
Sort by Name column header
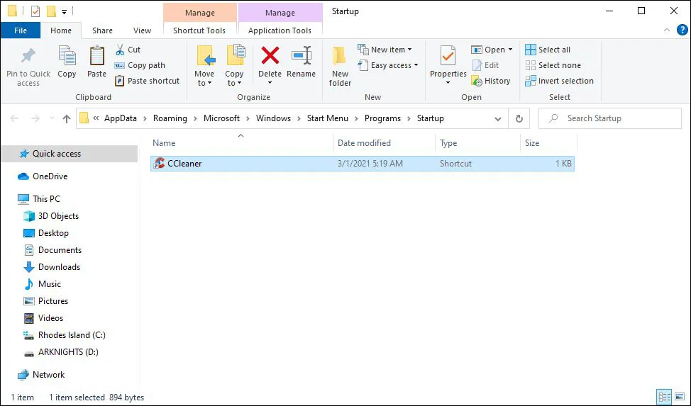pyautogui.click(x=241, y=142)
